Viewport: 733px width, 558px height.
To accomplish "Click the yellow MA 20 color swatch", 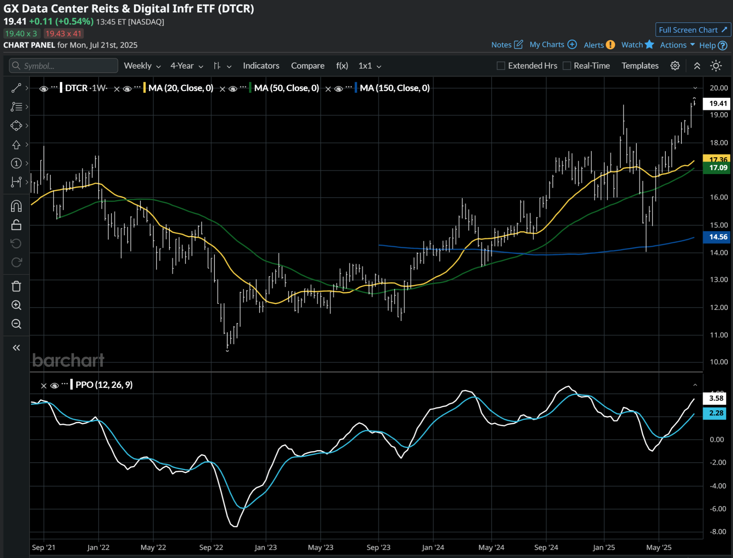I will click(144, 88).
